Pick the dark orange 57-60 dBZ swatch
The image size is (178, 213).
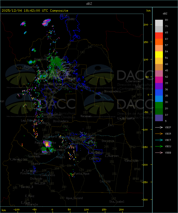pyautogui.click(x=159, y=42)
